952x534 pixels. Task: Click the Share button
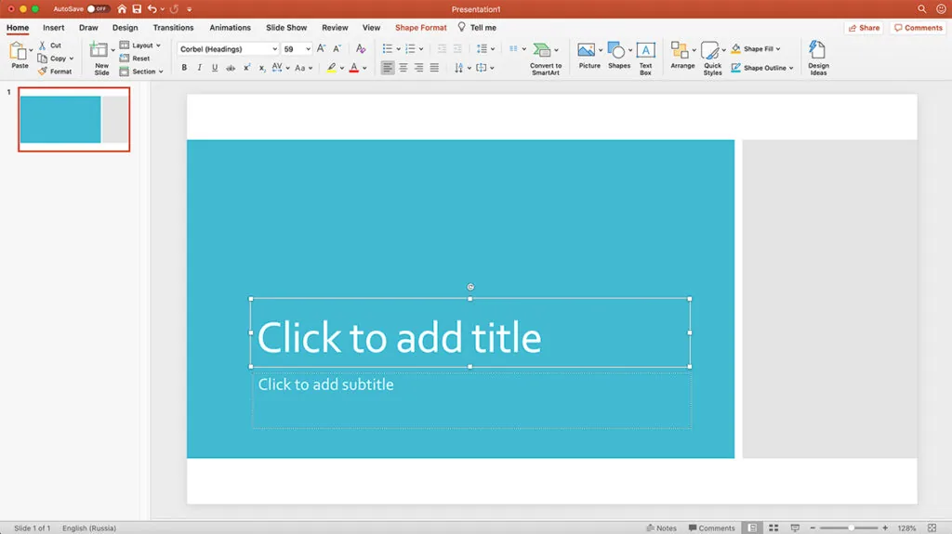(x=864, y=28)
